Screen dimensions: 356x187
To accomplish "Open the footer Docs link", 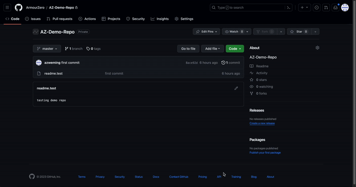I will (156, 177).
